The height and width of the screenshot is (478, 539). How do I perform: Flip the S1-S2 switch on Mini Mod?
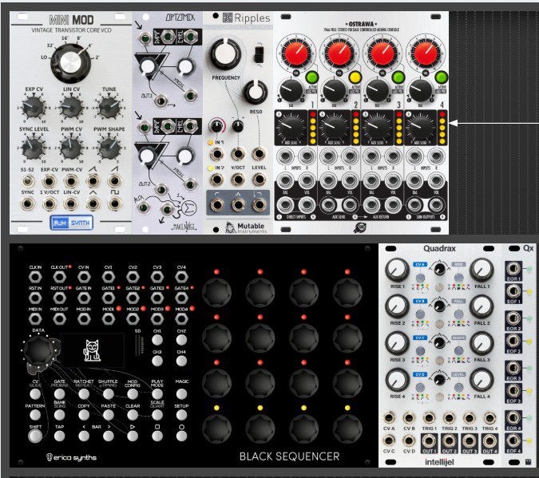click(x=27, y=181)
